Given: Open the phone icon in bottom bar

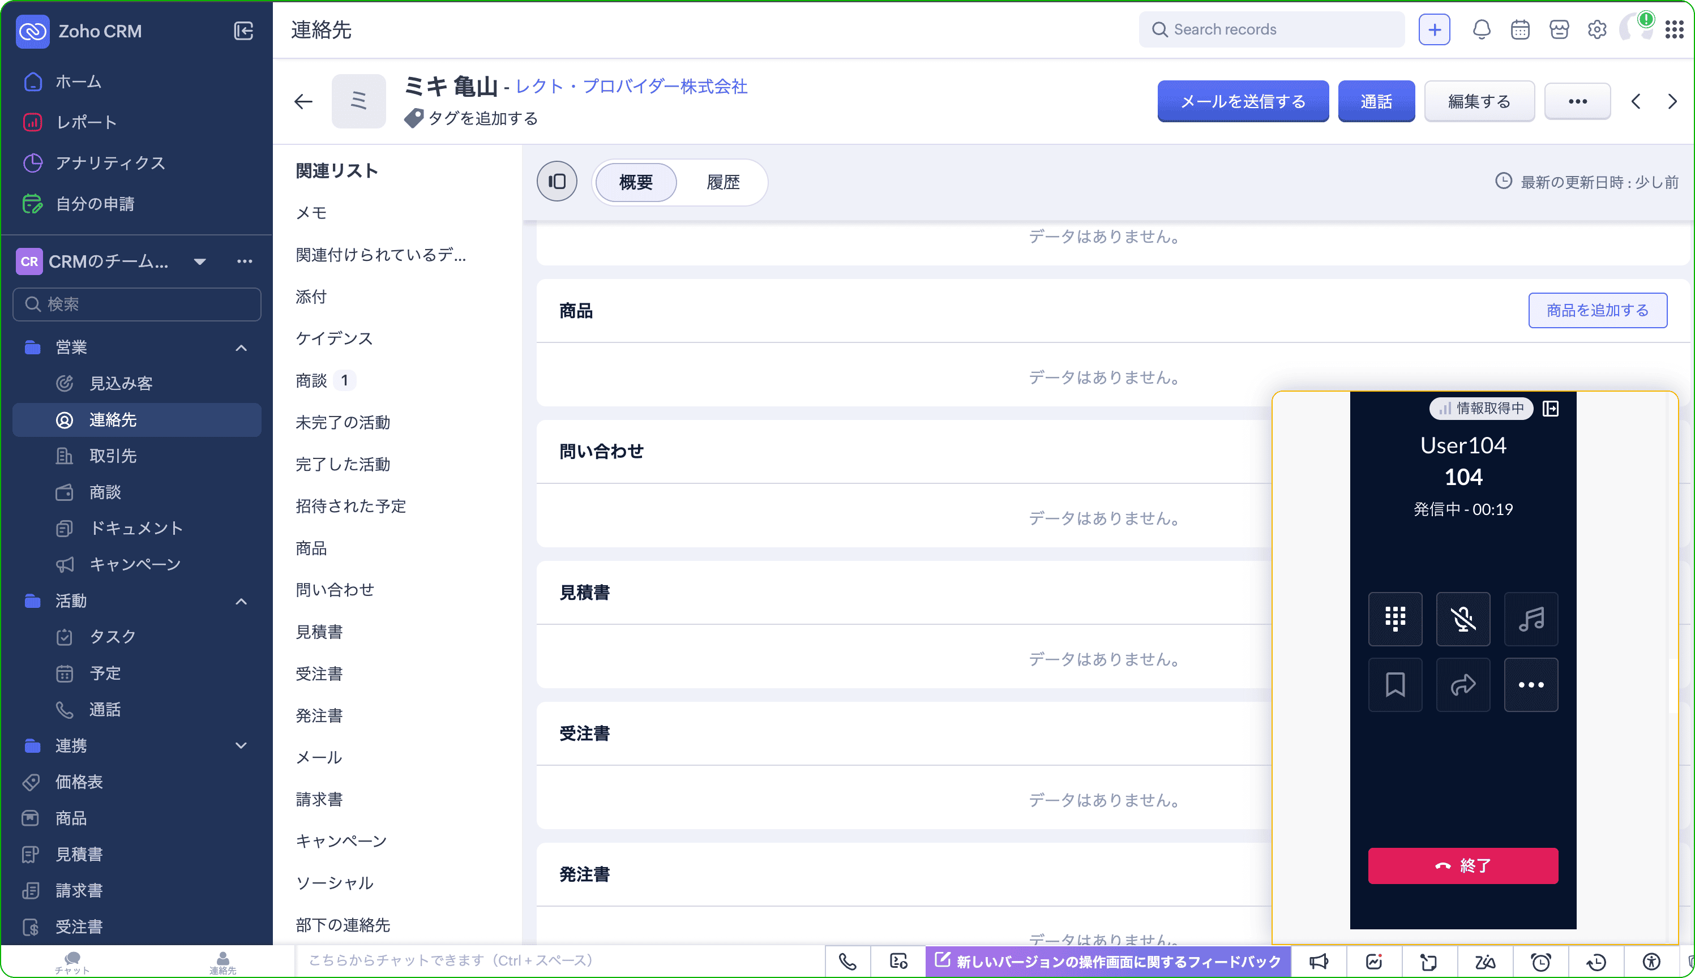Looking at the screenshot, I should point(847,961).
